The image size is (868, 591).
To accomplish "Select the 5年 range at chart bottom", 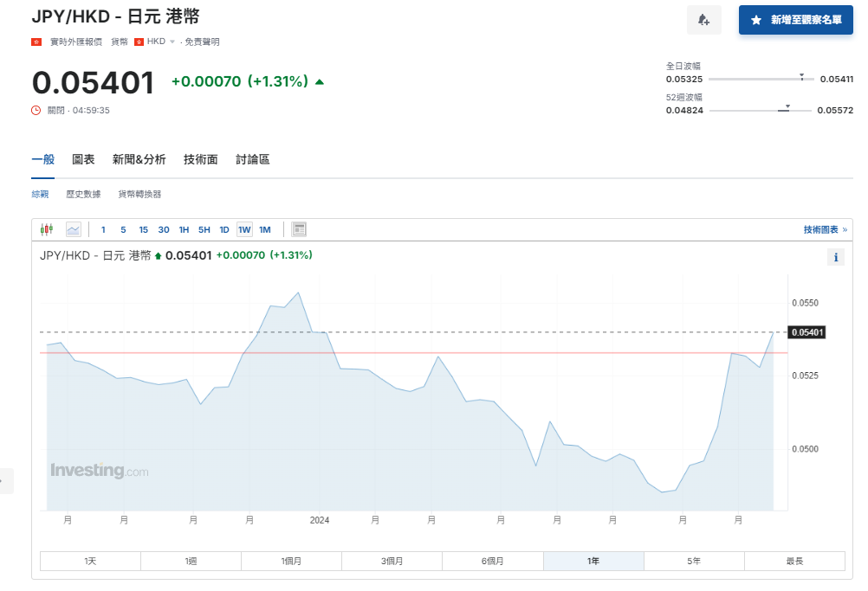I will [x=693, y=561].
